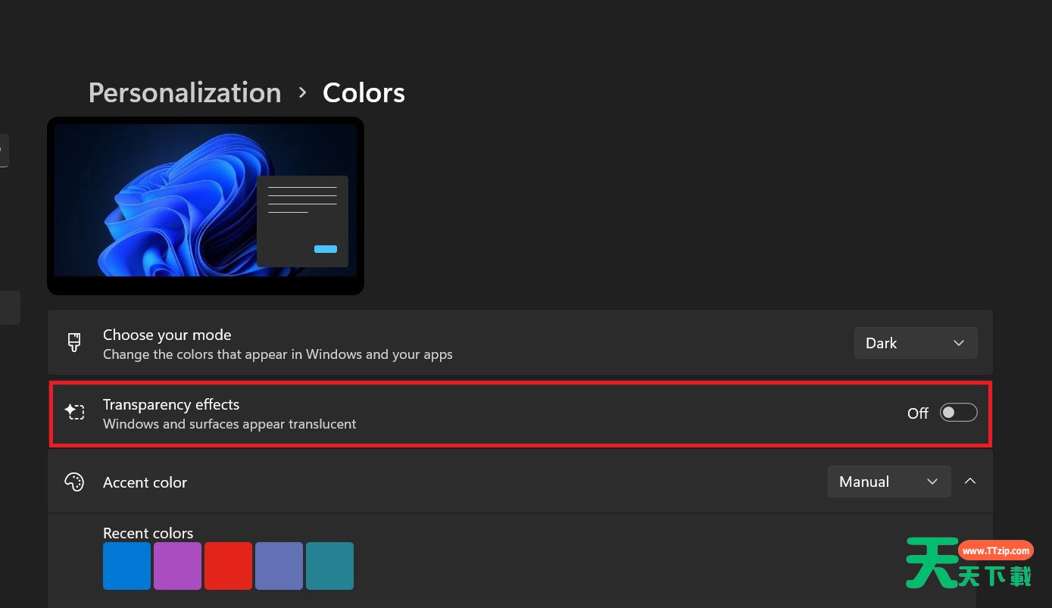Click the Off label beside the transparency toggle
Image resolution: width=1052 pixels, height=608 pixels.
coord(918,413)
